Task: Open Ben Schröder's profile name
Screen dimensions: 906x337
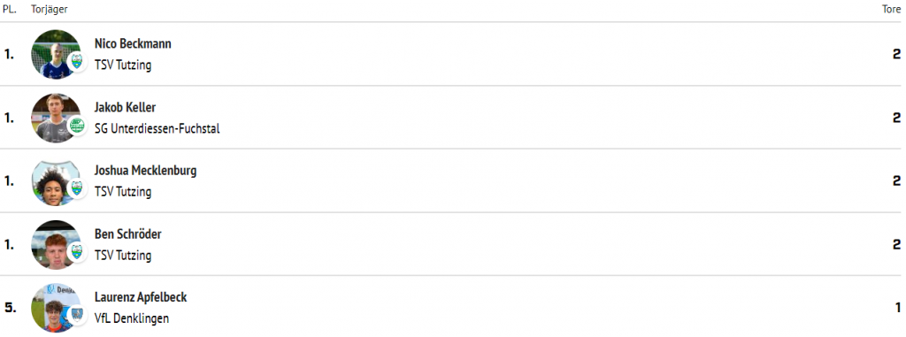Action: click(128, 234)
